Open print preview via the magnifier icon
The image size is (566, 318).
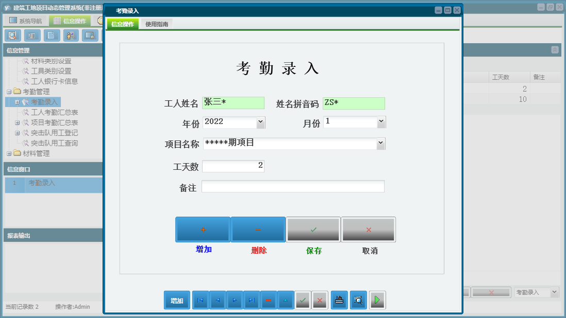pyautogui.click(x=358, y=300)
